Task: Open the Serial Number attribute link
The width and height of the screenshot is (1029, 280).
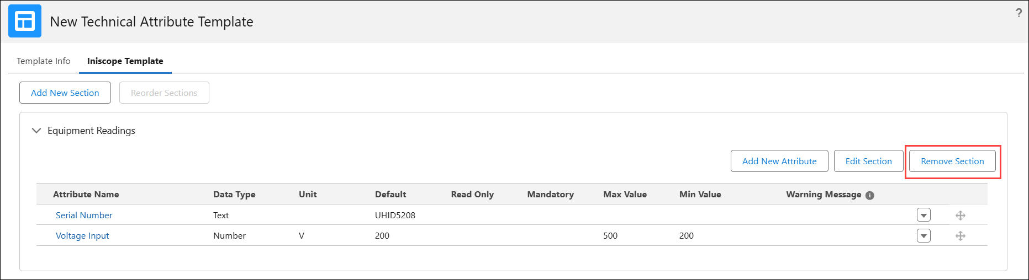Action: (84, 215)
